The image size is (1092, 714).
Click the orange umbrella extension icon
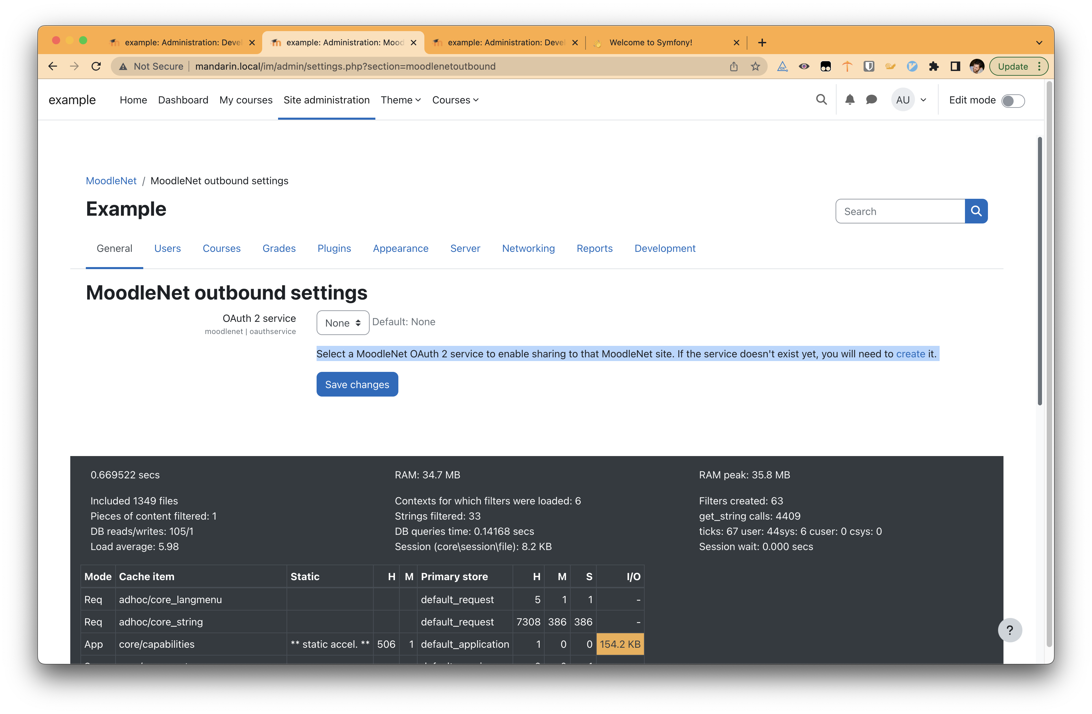click(847, 66)
